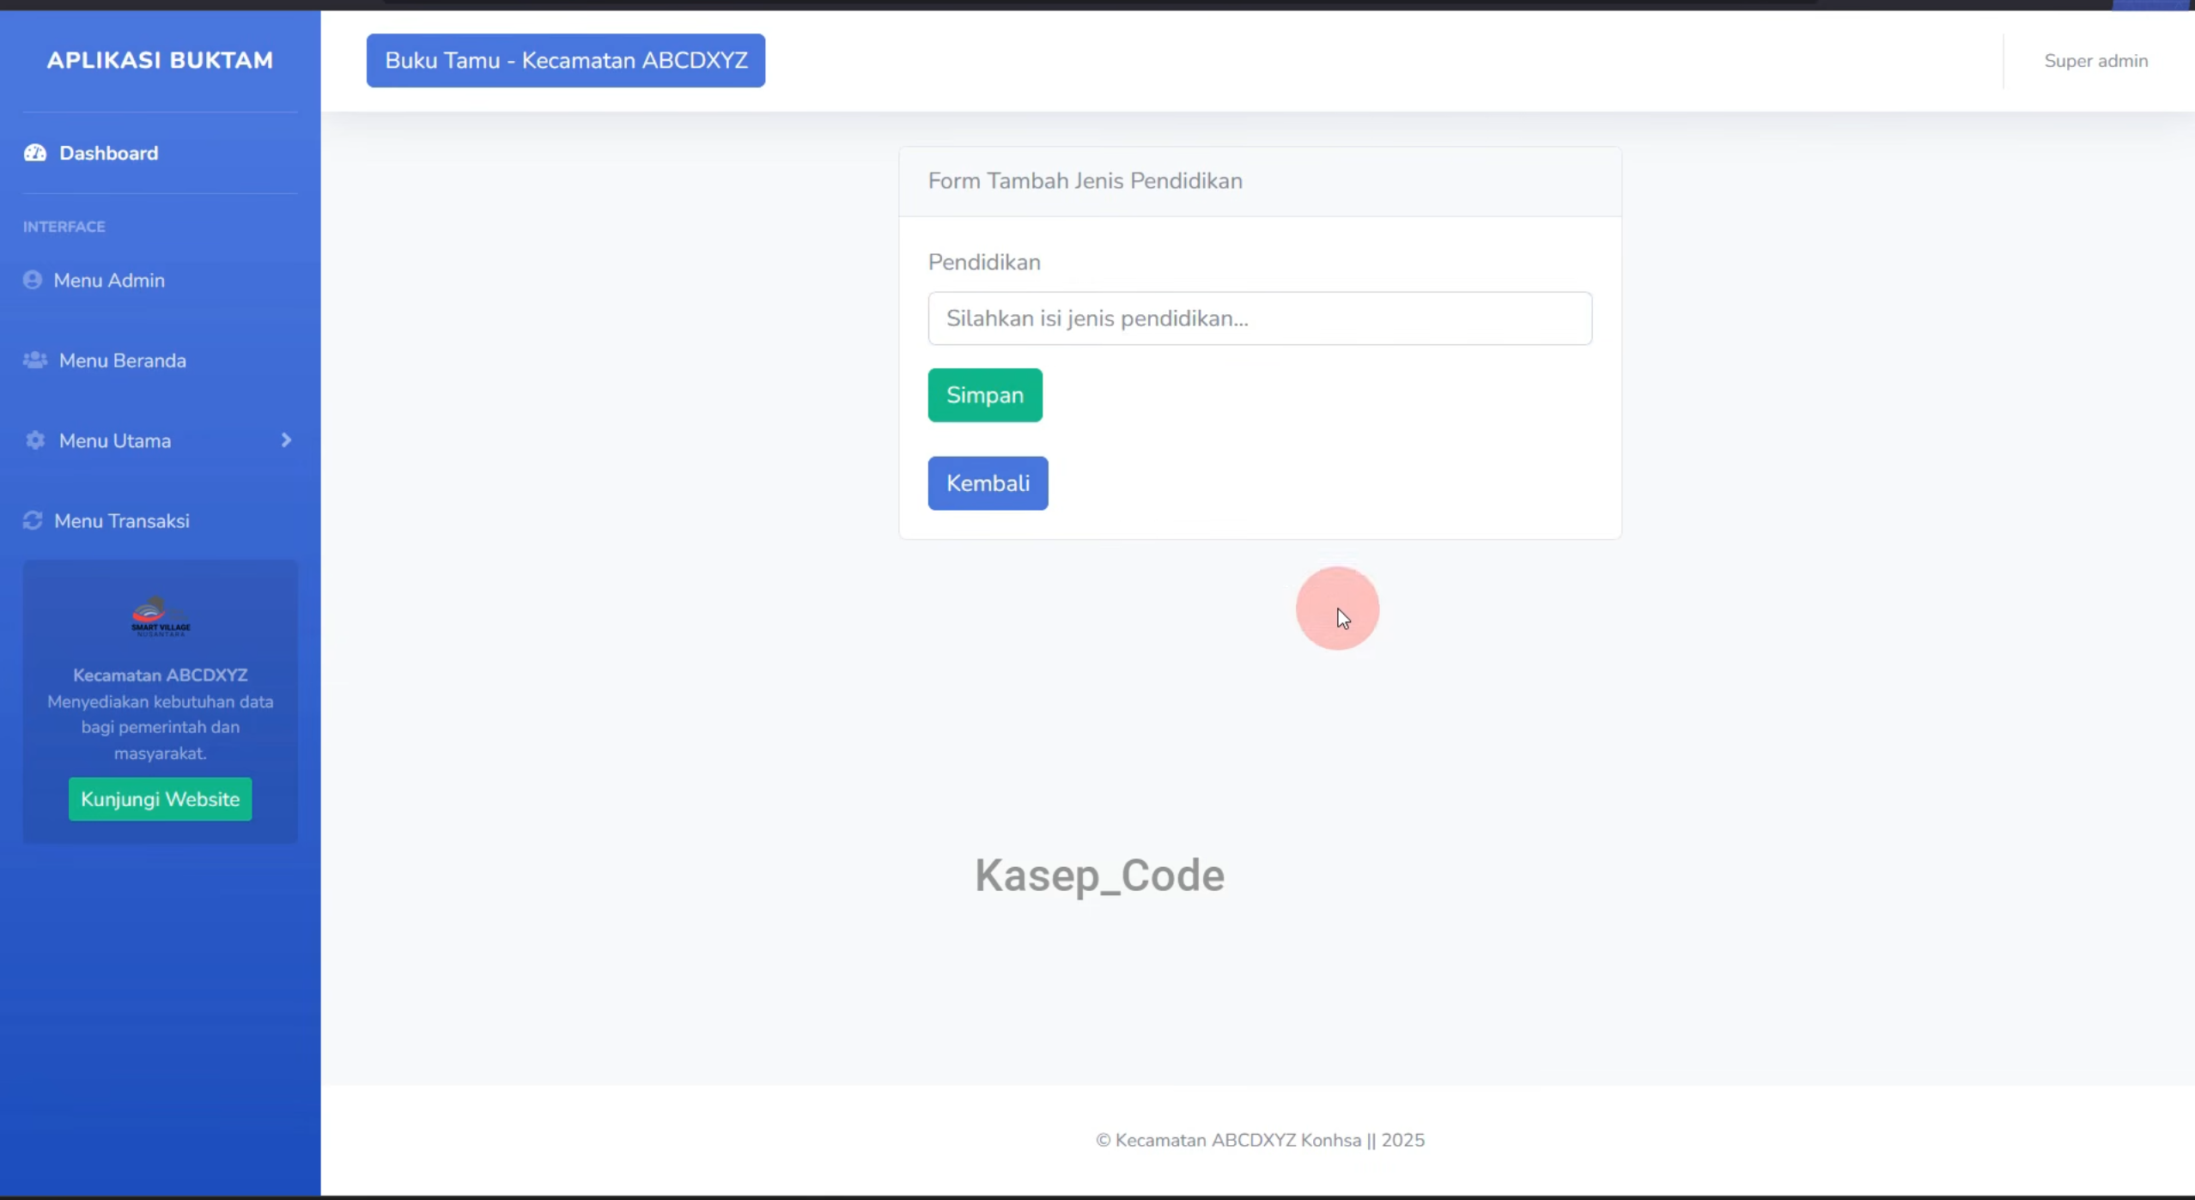Click Buku Tamu - Kecamatan ABCDXYZ button

click(x=566, y=60)
